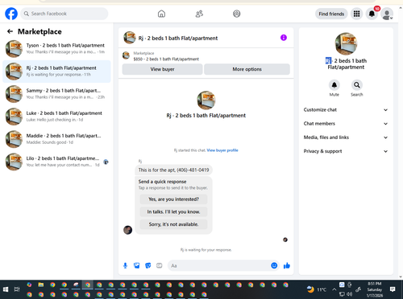Image resolution: width=403 pixels, height=299 pixels.
Task: Open Lilo's apartment conversation
Action: (x=56, y=162)
